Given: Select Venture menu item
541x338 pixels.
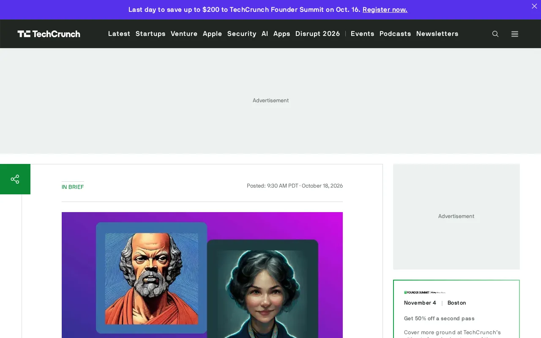Looking at the screenshot, I should click(x=184, y=34).
